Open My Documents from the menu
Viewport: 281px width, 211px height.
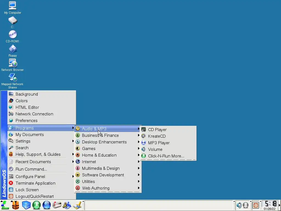tap(42, 135)
